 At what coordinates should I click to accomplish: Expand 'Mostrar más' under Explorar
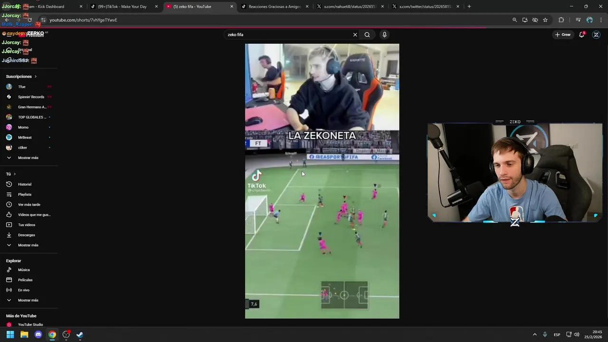(28, 300)
